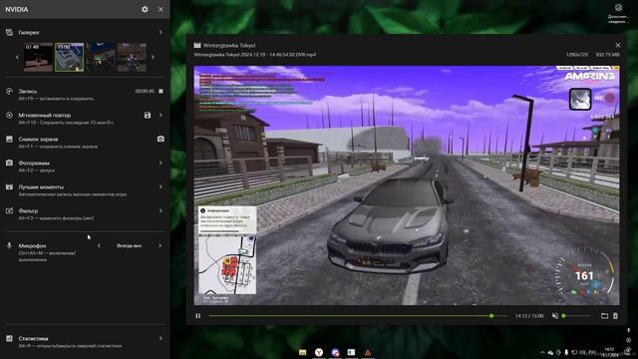The image size is (638, 359).
Task: Stop recording with the square button
Action: click(x=160, y=91)
